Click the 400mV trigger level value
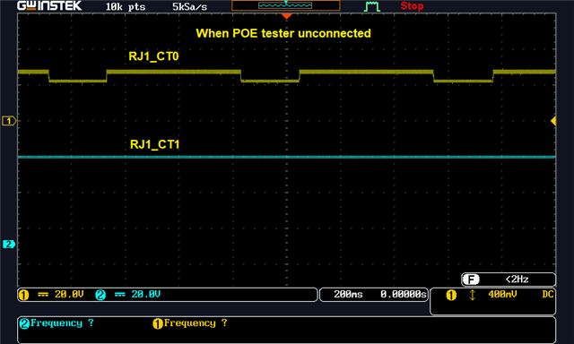The width and height of the screenshot is (574, 344). [502, 295]
